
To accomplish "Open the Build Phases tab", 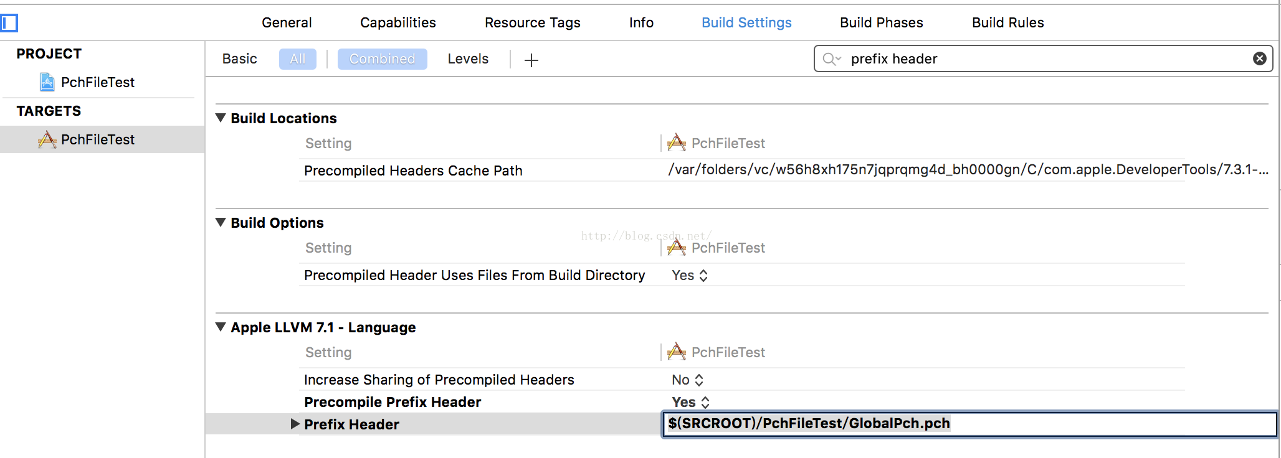I will point(882,22).
